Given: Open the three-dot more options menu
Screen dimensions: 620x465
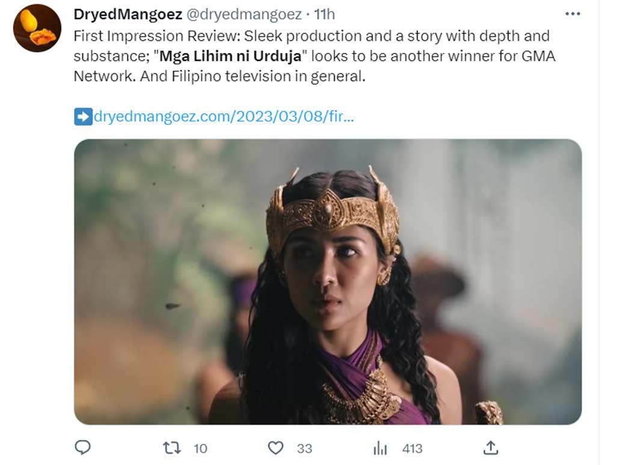Looking at the screenshot, I should [572, 13].
